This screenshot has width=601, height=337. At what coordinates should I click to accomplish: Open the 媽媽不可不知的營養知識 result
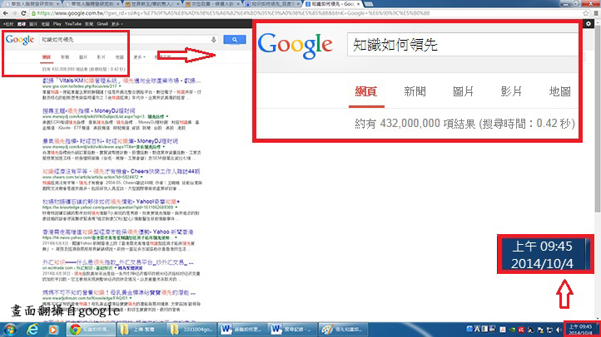pos(119,293)
